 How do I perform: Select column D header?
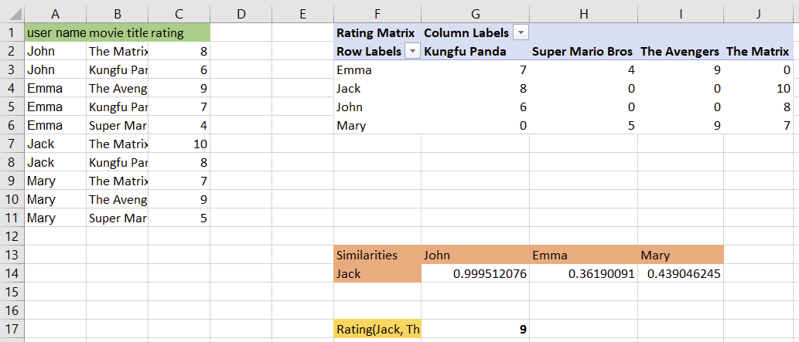tap(241, 12)
